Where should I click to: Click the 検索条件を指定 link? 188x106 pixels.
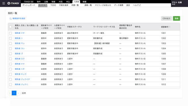[19, 18]
